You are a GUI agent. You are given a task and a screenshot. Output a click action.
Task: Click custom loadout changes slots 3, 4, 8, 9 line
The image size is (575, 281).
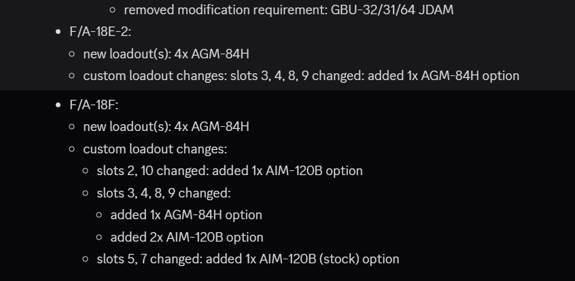(x=301, y=76)
